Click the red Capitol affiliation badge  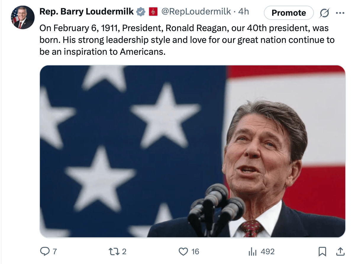coord(153,12)
